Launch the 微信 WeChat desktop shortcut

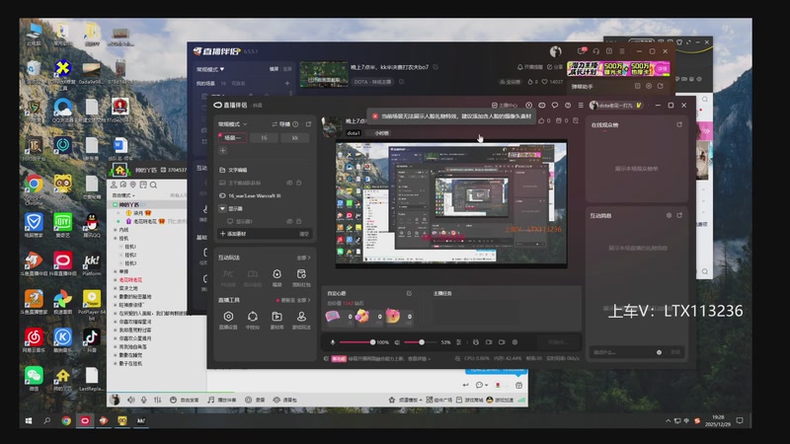coord(34,379)
